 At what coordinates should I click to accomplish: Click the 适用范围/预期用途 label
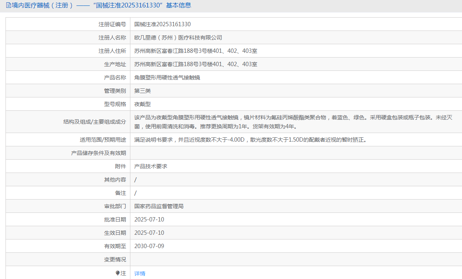tap(103, 140)
